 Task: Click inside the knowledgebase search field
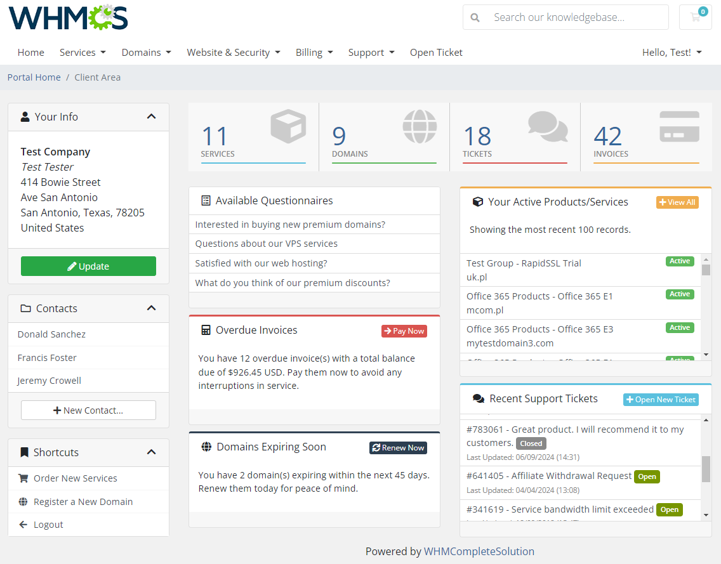click(571, 17)
